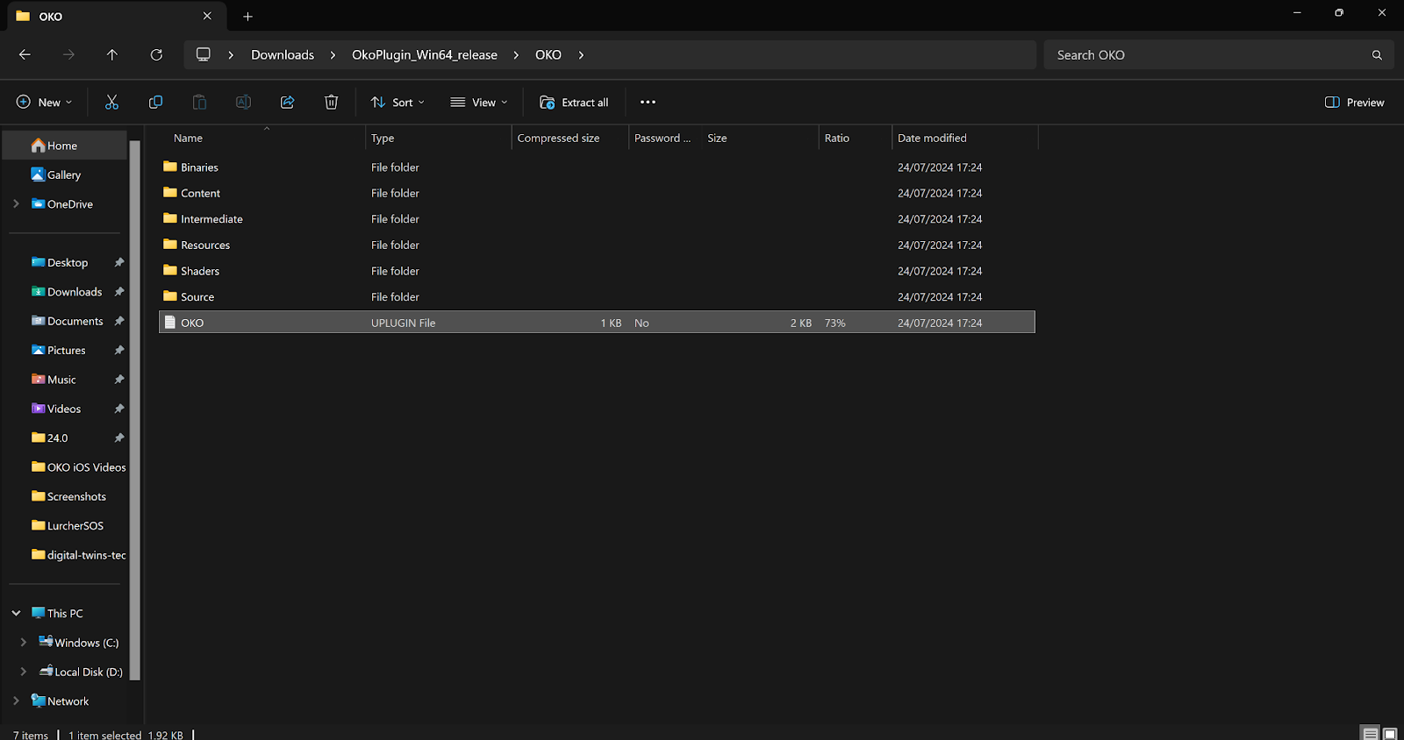
Task: Click the Refresh icon beside address bar
Action: click(156, 54)
